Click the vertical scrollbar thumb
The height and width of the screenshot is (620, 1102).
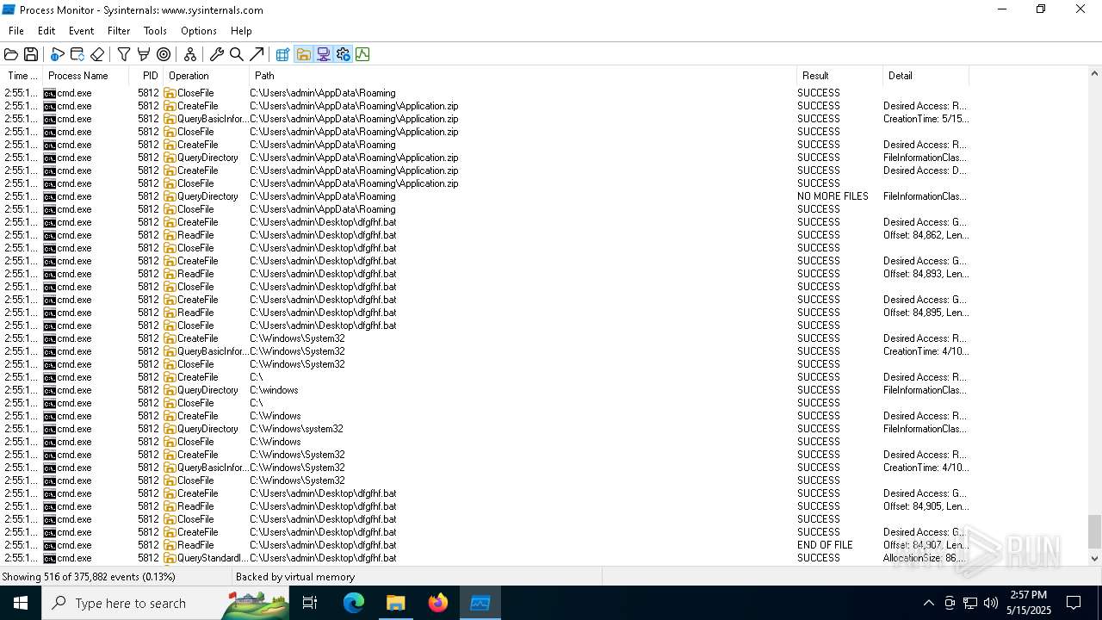[x=1094, y=531]
